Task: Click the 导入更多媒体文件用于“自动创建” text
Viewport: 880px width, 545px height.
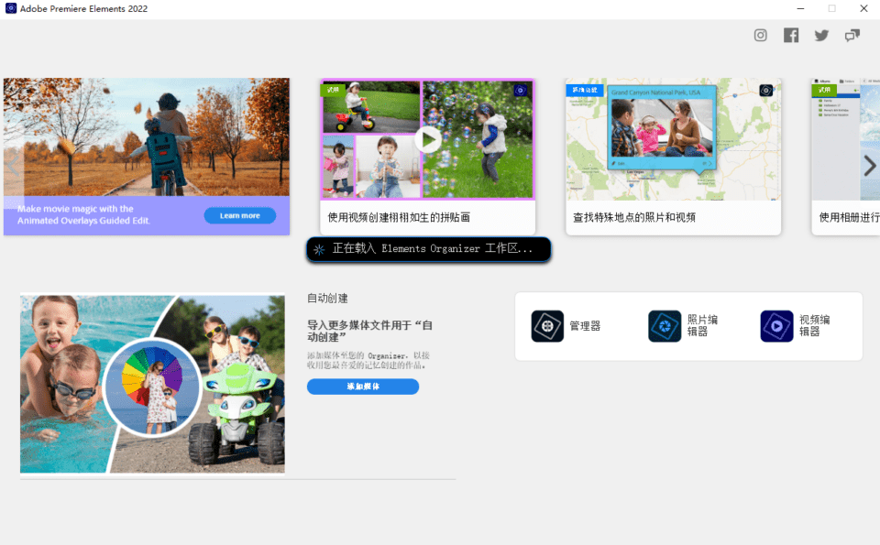Action: coord(369,331)
